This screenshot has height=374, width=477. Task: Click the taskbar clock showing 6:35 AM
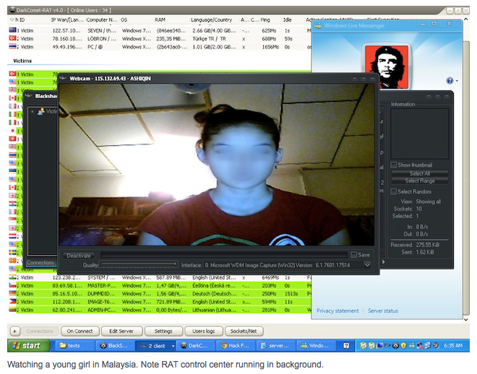click(x=453, y=345)
